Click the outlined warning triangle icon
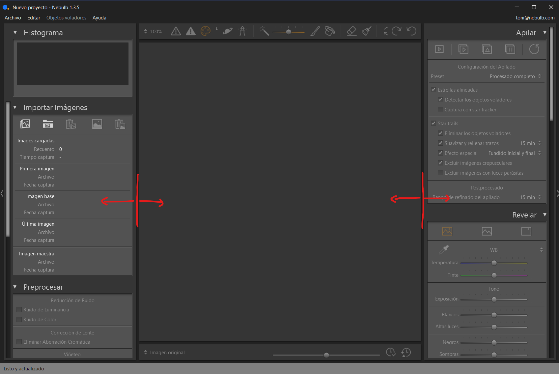559x374 pixels. [x=176, y=31]
